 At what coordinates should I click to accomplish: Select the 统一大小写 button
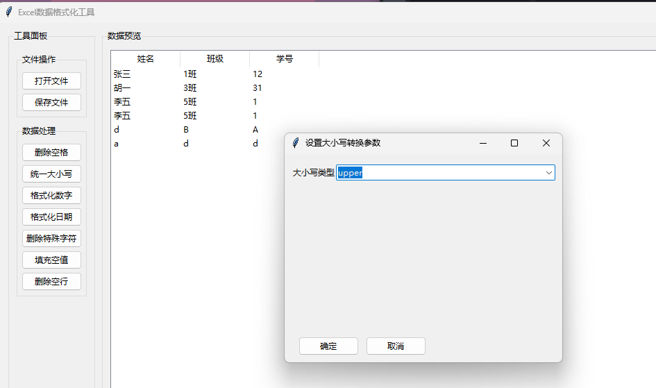tap(51, 174)
